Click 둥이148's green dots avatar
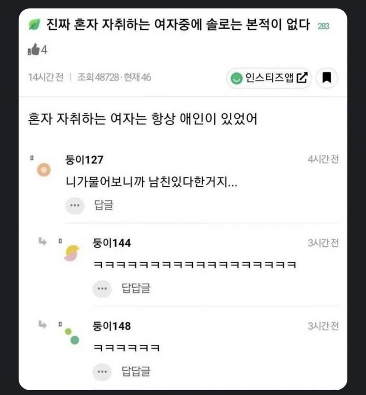This screenshot has width=366, height=395. [x=72, y=336]
